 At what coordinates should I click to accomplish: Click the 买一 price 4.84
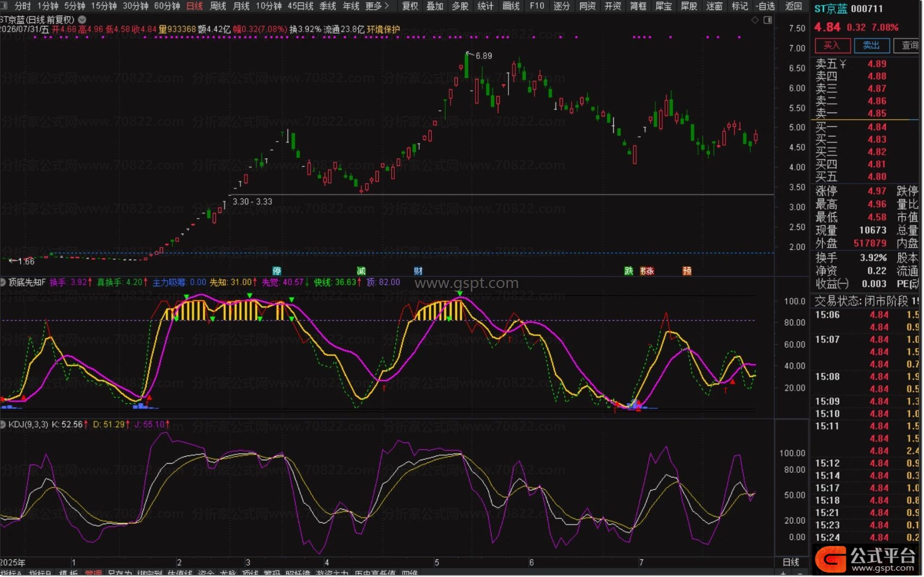tap(877, 127)
